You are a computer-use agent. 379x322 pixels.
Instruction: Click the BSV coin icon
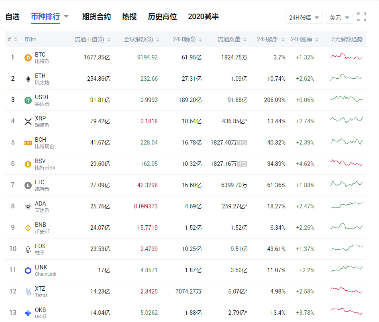[28, 164]
